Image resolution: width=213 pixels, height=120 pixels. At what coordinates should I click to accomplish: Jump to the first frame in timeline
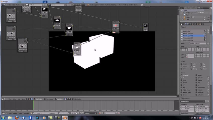(x=72, y=113)
